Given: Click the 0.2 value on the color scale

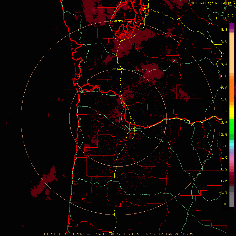Looking at the screenshot, I should (224, 169).
